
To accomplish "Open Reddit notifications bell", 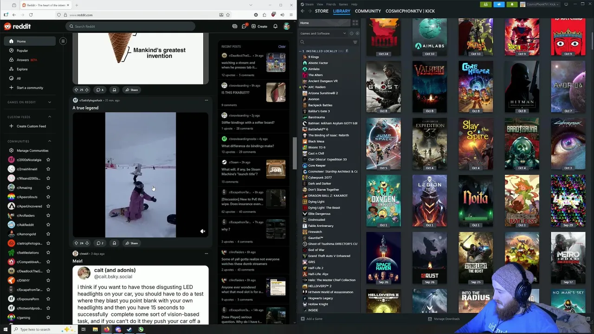I will [275, 26].
